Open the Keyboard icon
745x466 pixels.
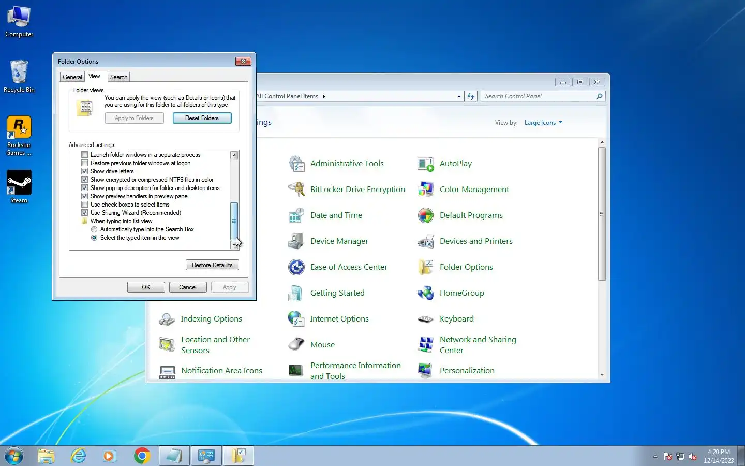(x=426, y=319)
